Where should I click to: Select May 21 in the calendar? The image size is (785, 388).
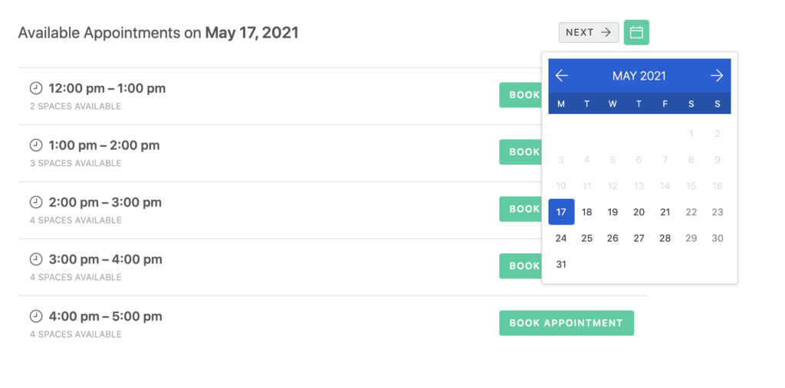pos(665,212)
